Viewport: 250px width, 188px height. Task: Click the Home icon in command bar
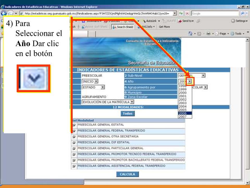190,34
